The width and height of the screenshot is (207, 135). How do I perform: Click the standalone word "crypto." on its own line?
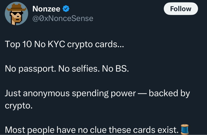pos(19,106)
